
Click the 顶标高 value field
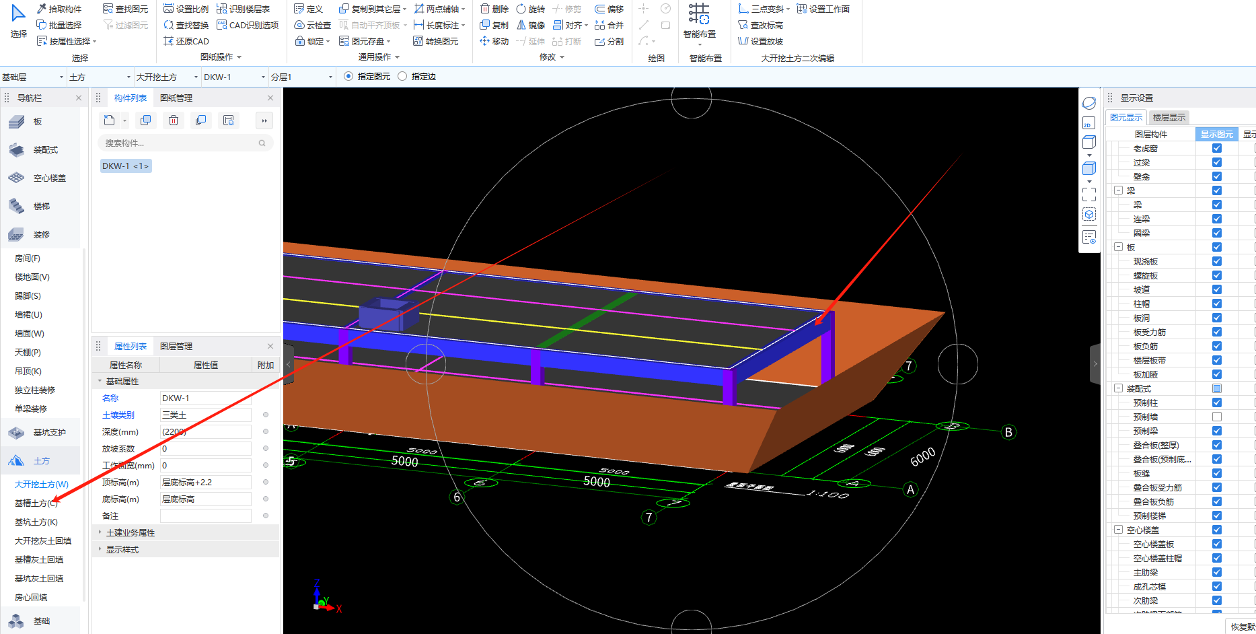(206, 482)
